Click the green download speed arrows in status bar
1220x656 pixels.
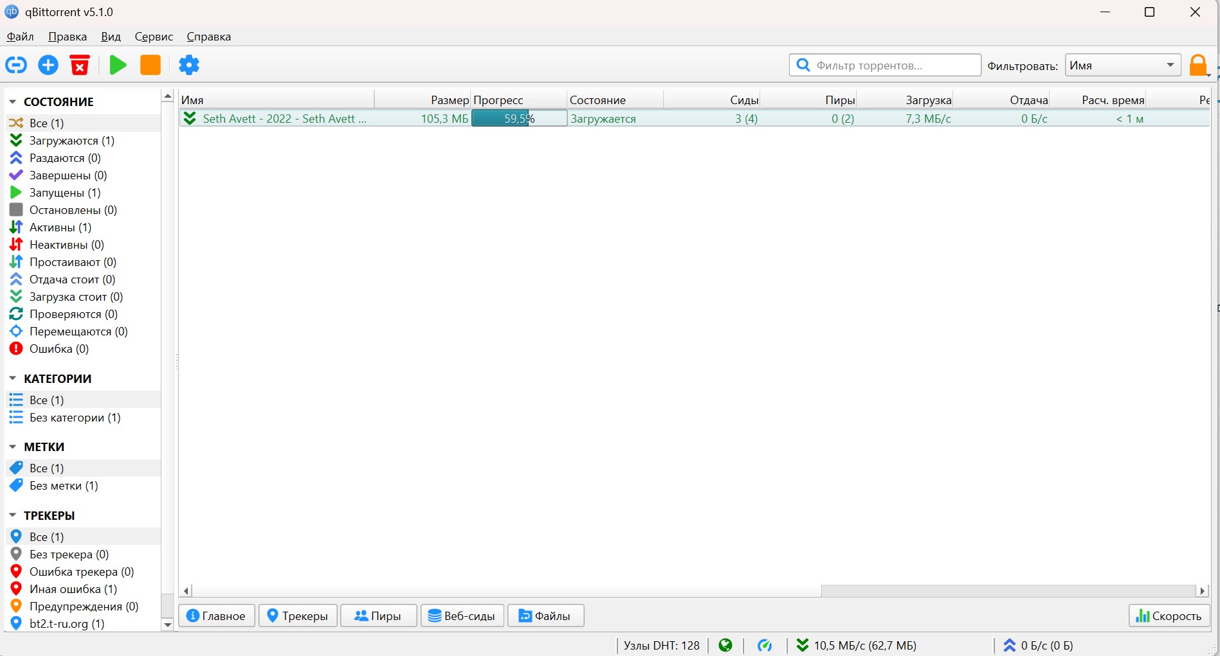803,645
